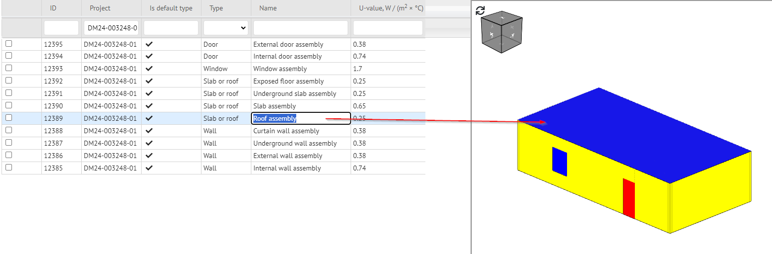
Task: Click the default type checkmark for row 12386
Action: click(x=149, y=156)
